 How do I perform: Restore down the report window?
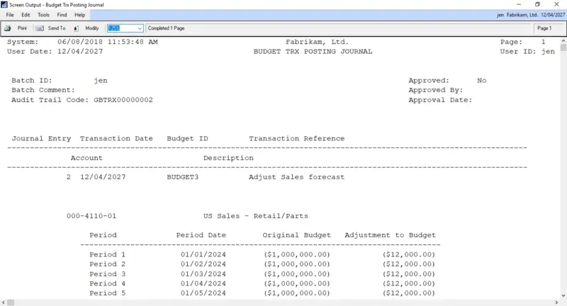537,4
